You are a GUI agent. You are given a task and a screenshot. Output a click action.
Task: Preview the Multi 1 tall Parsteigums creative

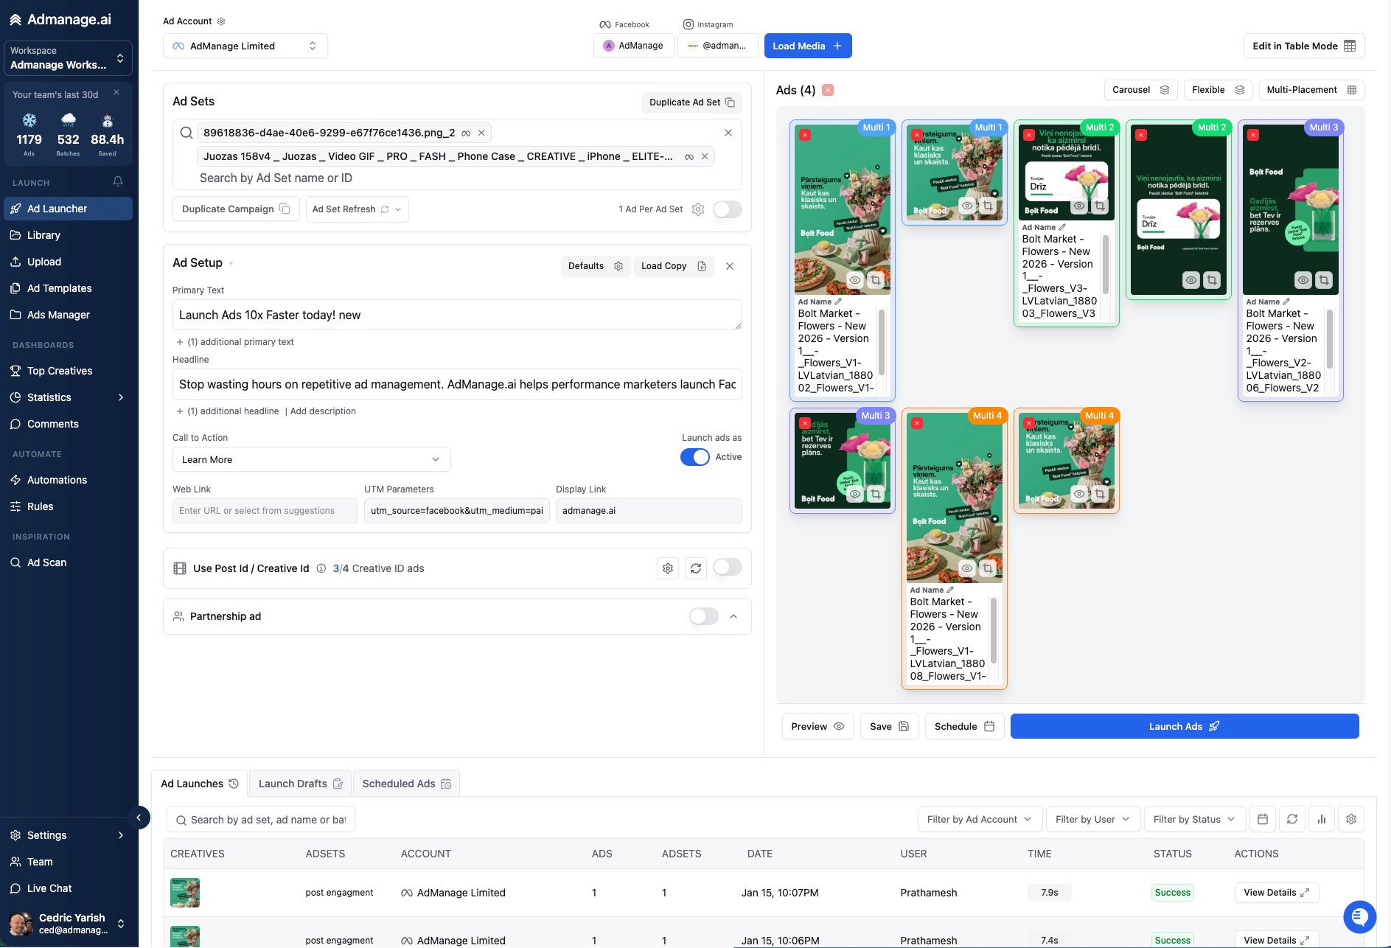tap(855, 280)
